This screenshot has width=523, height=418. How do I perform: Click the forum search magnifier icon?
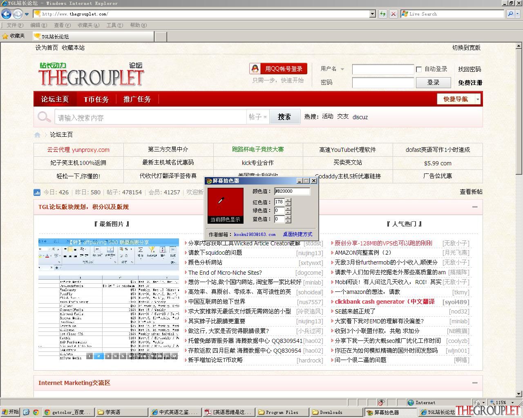[x=44, y=118]
